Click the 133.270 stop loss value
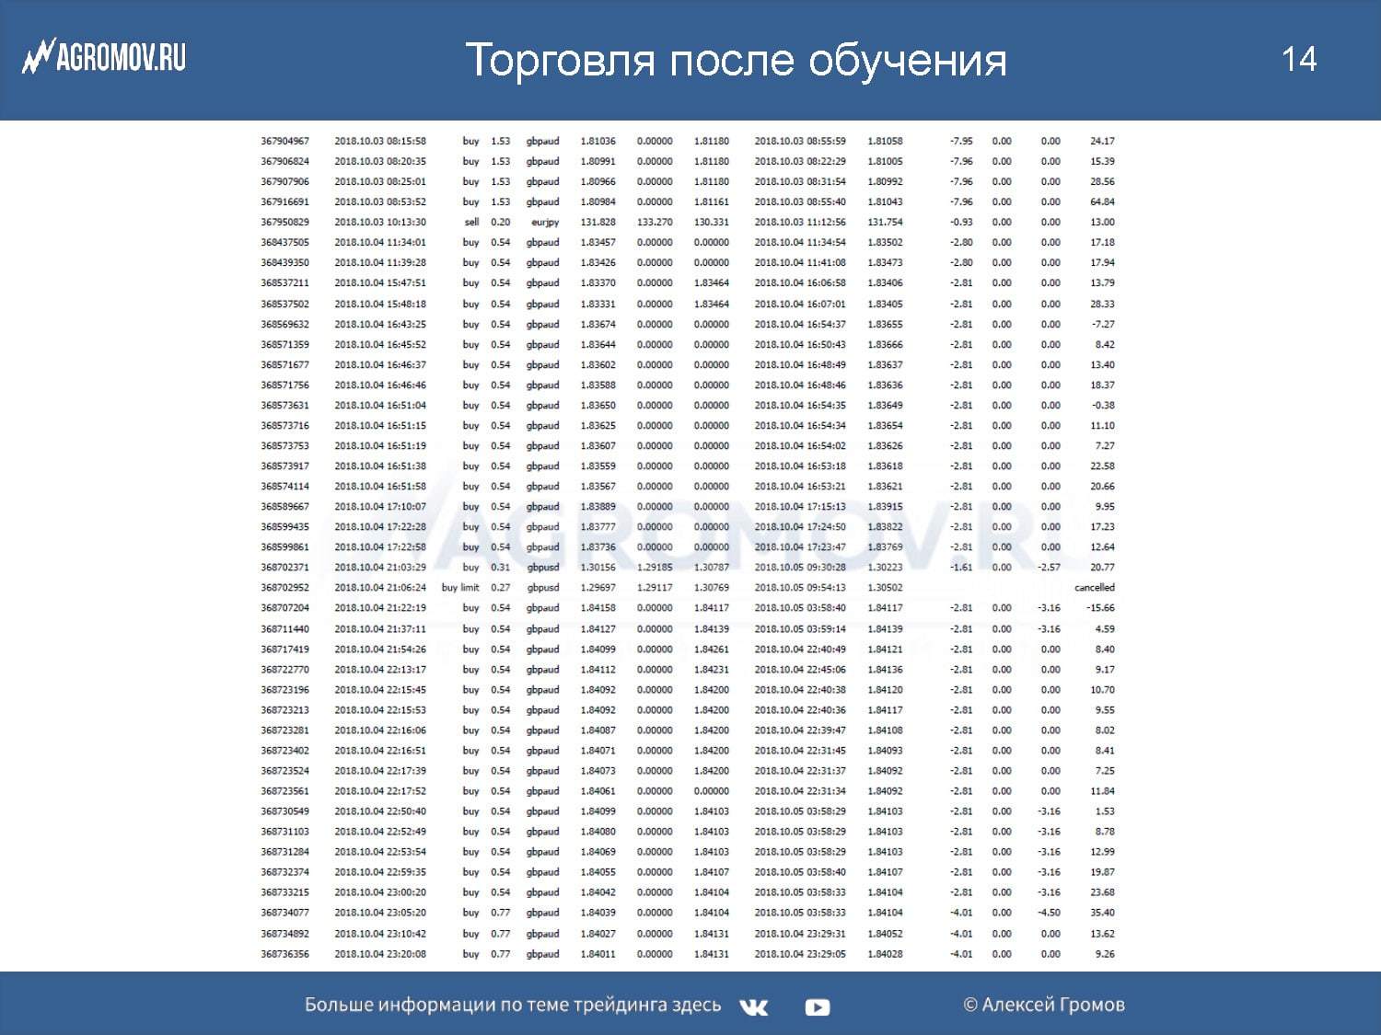The width and height of the screenshot is (1381, 1035). (x=655, y=222)
